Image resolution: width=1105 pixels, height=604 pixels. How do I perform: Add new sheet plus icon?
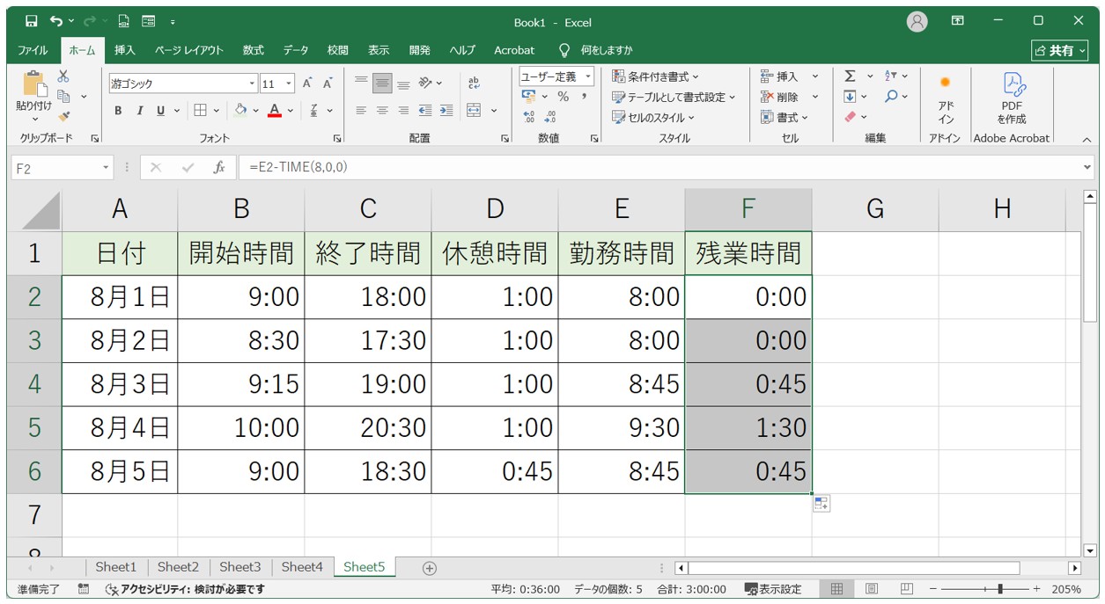click(430, 568)
